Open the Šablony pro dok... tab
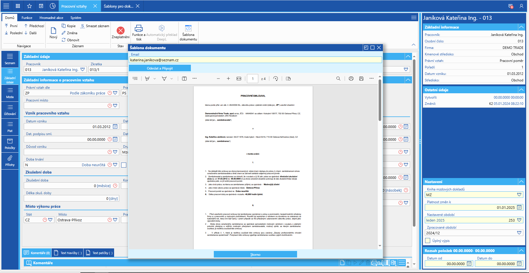Viewport: 529px width, 273px height. (x=119, y=6)
